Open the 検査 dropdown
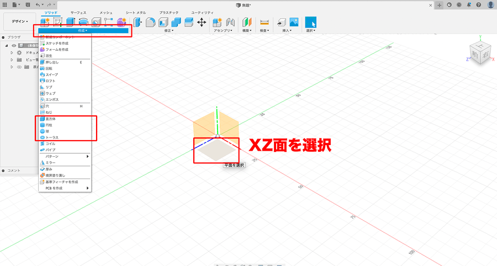 tap(265, 30)
